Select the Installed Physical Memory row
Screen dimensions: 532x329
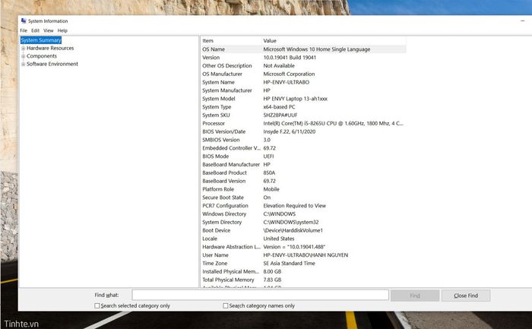303,272
